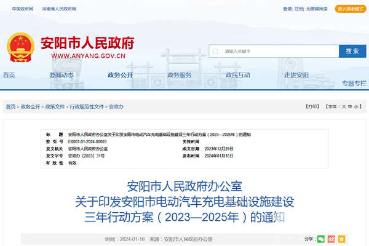The image size is (369, 246).
Task: Open 政民互动 navigation item
Action: [x=238, y=75]
